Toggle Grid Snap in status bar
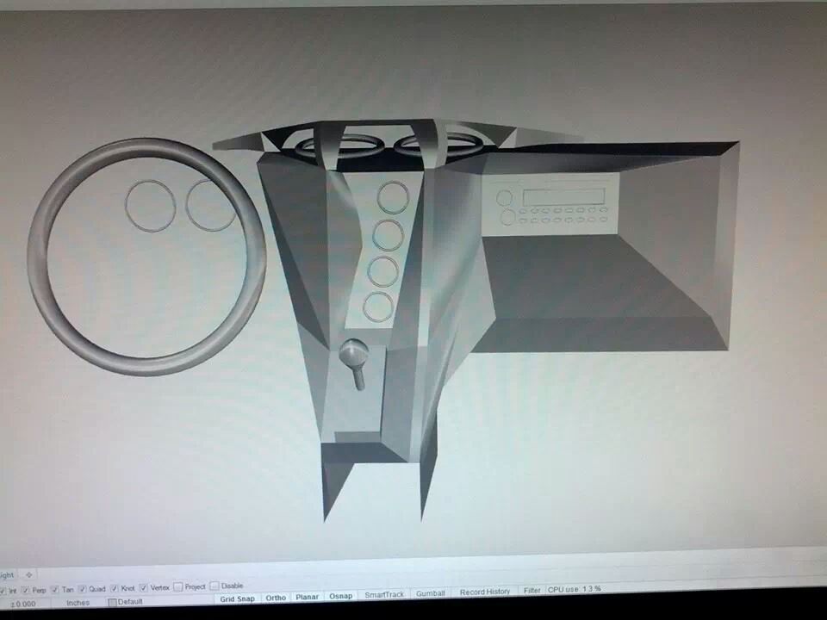This screenshot has height=620, width=827. (x=237, y=598)
